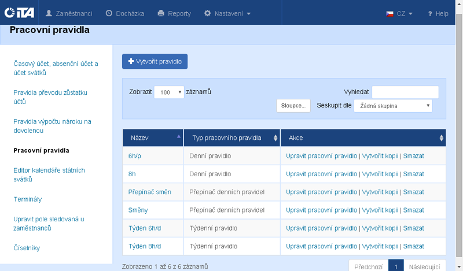Click the iTA logo in header
Screen dimensions: 463x271
point(18,13)
